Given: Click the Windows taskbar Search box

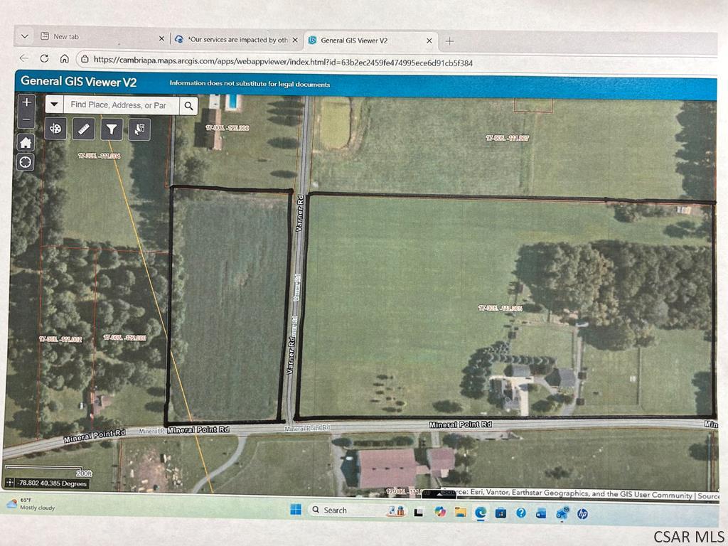Looking at the screenshot, I should pos(357,510).
